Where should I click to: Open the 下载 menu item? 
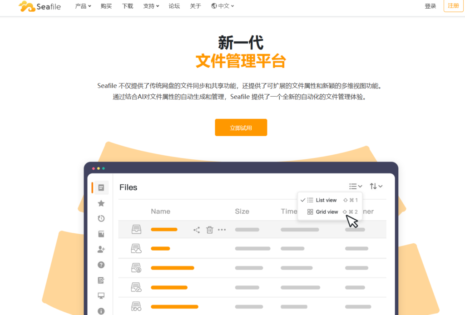128,6
